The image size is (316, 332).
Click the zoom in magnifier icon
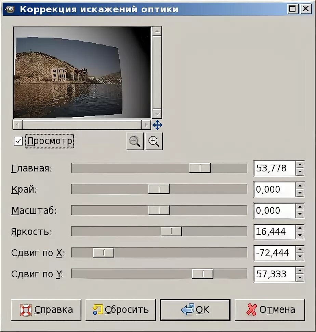tap(154, 141)
